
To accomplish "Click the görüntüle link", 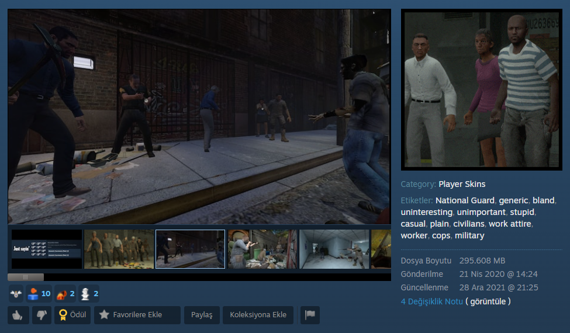I will [x=488, y=301].
